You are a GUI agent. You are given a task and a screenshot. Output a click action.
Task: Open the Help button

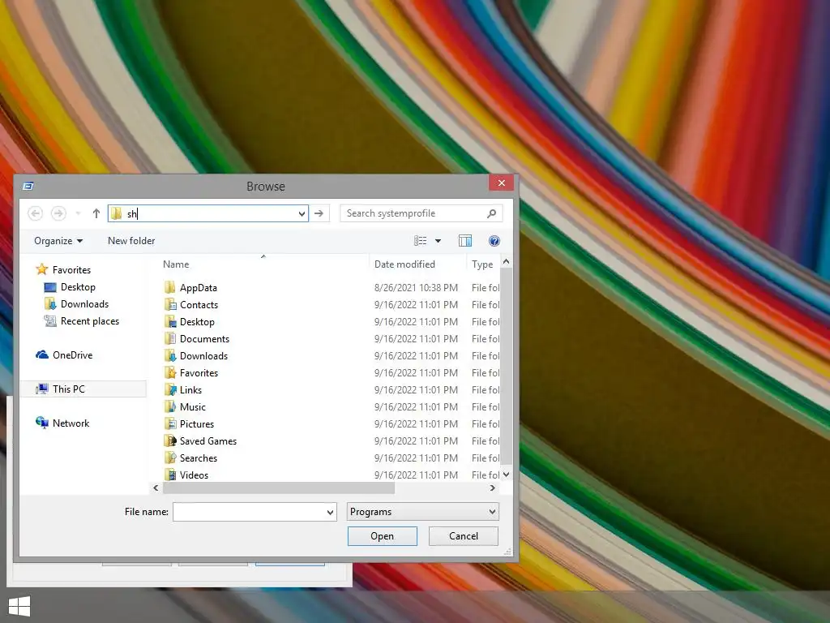tap(494, 241)
